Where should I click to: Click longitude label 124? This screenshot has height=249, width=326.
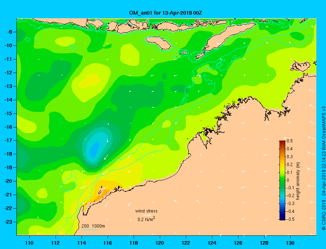click(x=212, y=243)
